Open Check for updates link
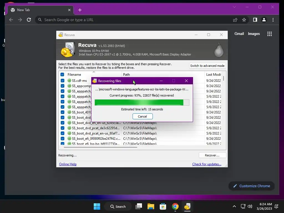 pos(207,164)
